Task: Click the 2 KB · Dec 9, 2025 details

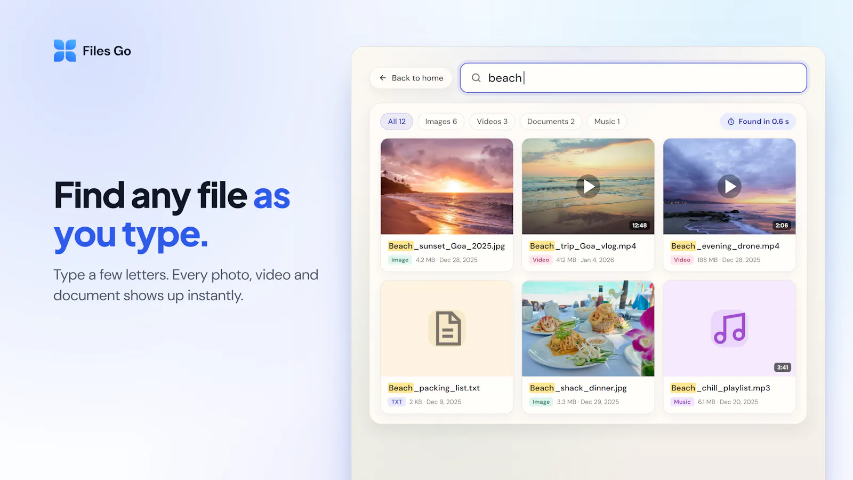Action: [435, 402]
